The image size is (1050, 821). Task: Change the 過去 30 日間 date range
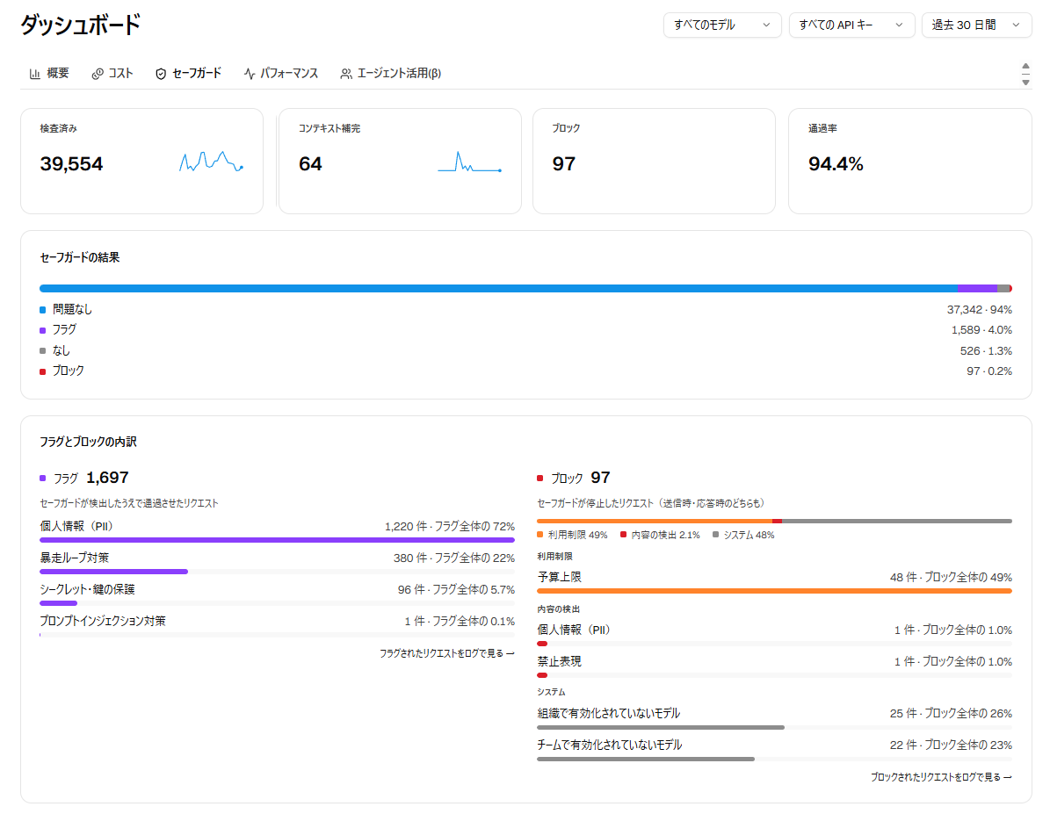(976, 25)
